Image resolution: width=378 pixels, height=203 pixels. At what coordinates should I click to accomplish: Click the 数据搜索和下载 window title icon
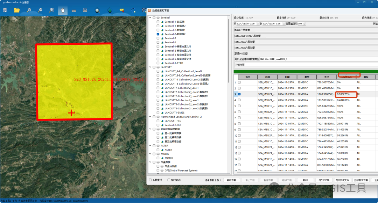(150, 10)
